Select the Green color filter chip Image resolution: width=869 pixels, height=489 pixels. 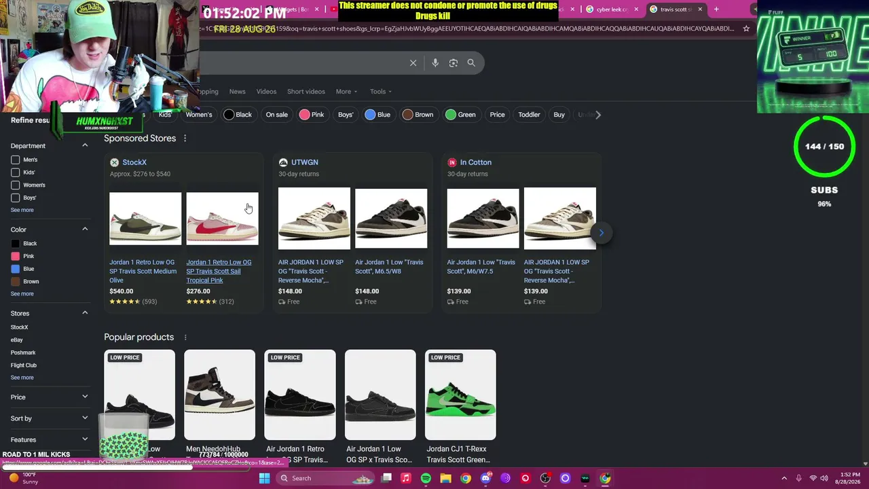coord(460,115)
